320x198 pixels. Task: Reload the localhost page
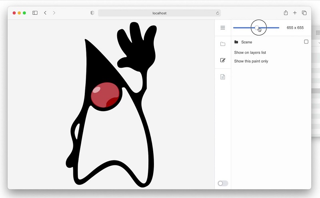click(218, 13)
